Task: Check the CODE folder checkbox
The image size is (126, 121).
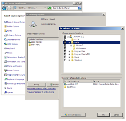Action: (65, 40)
